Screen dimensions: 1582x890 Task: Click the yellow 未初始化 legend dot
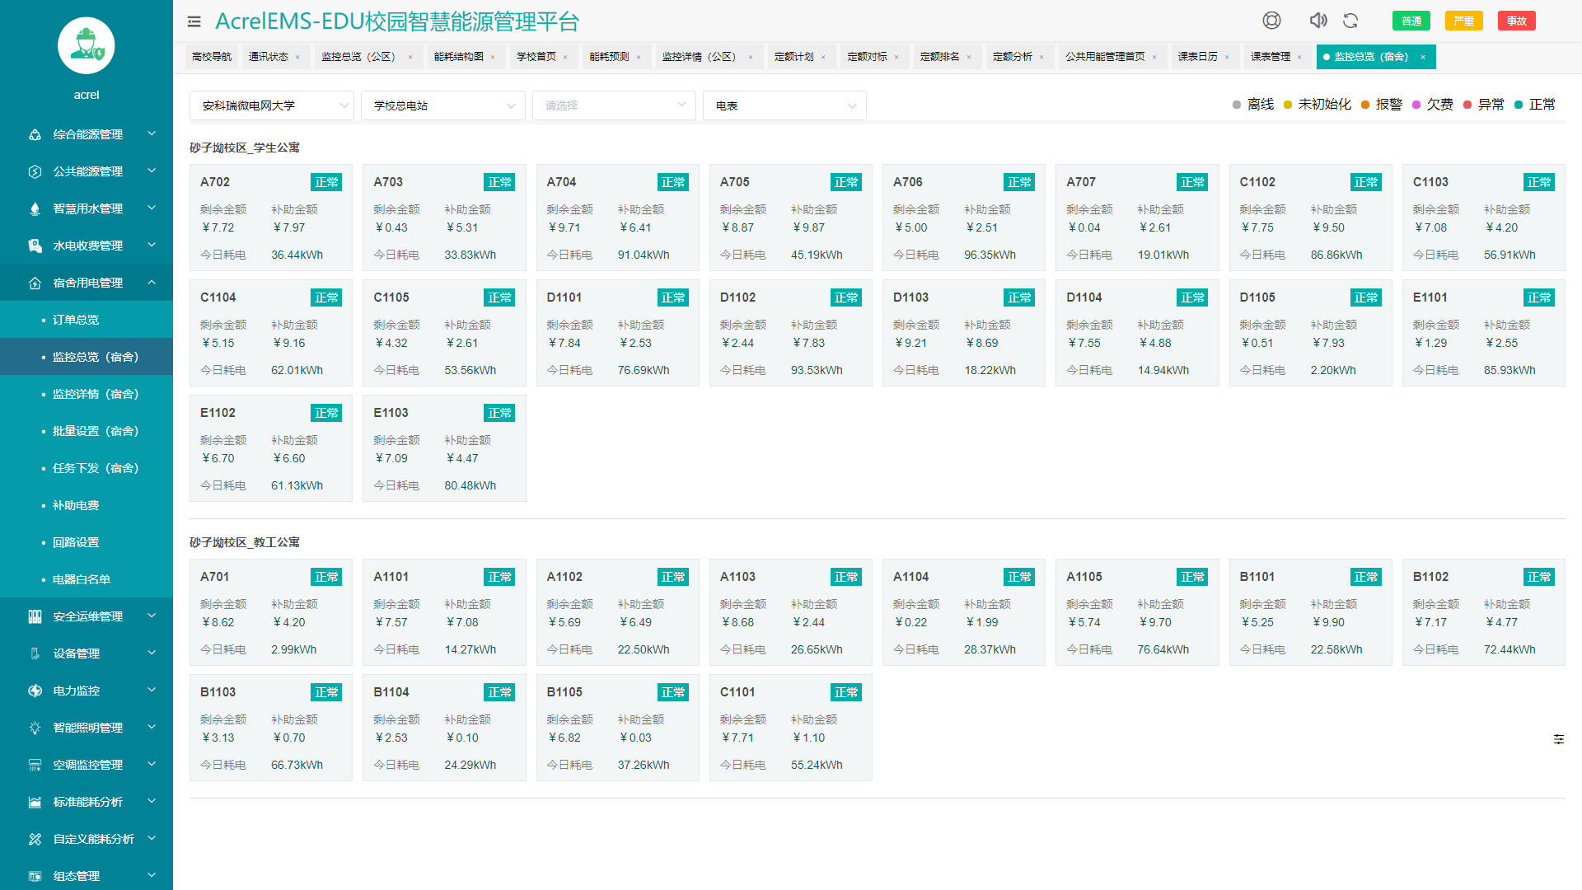[1288, 105]
